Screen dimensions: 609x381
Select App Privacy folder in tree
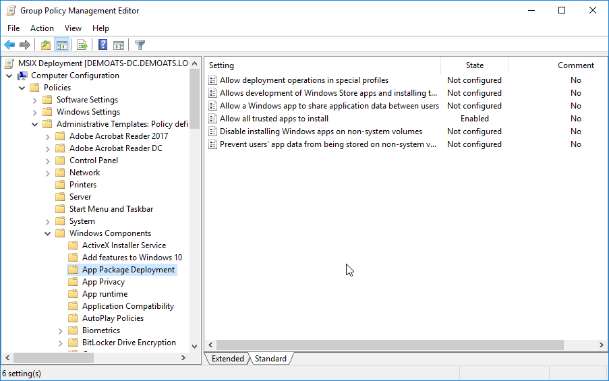coord(103,282)
